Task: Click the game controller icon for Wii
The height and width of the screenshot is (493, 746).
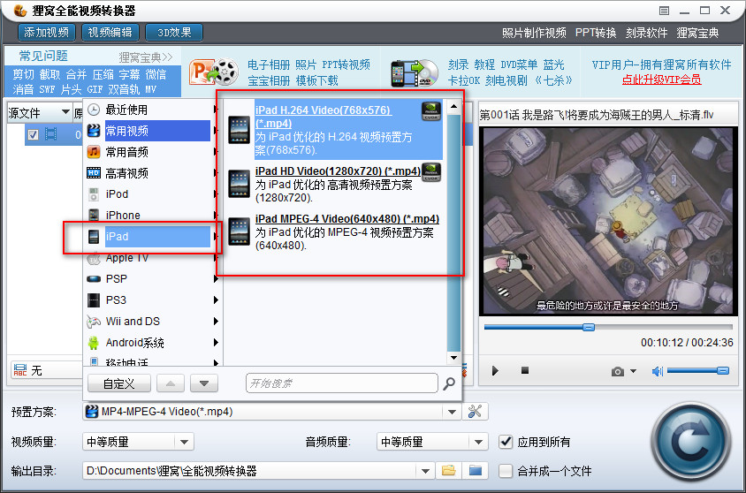Action: [x=94, y=322]
